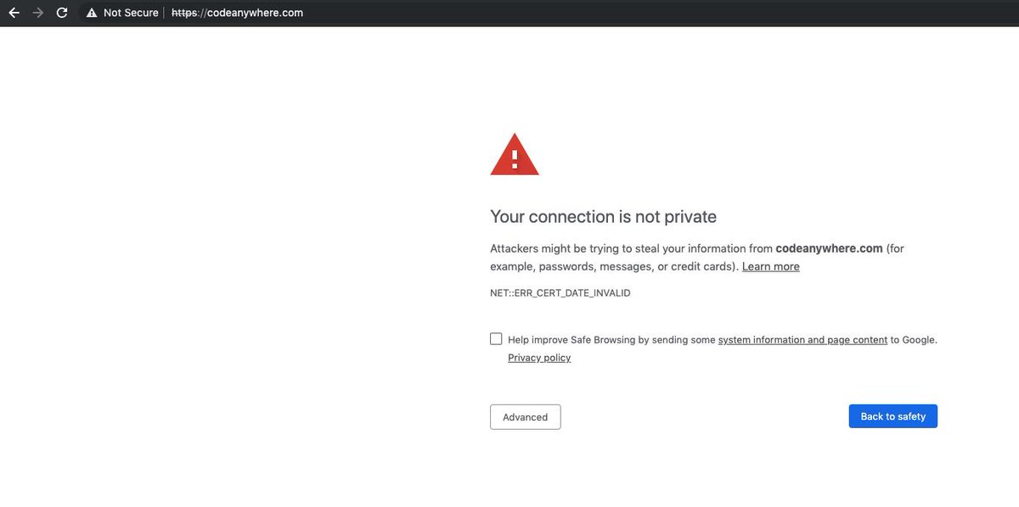Open the Learn more link
The width and height of the screenshot is (1019, 507).
coord(771,266)
